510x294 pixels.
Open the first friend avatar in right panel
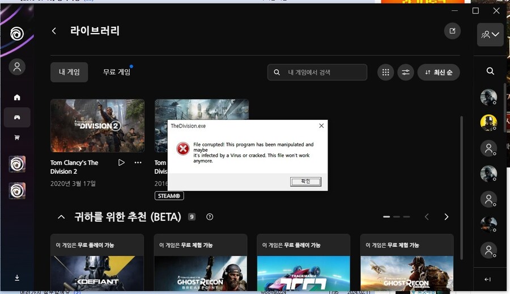point(488,97)
